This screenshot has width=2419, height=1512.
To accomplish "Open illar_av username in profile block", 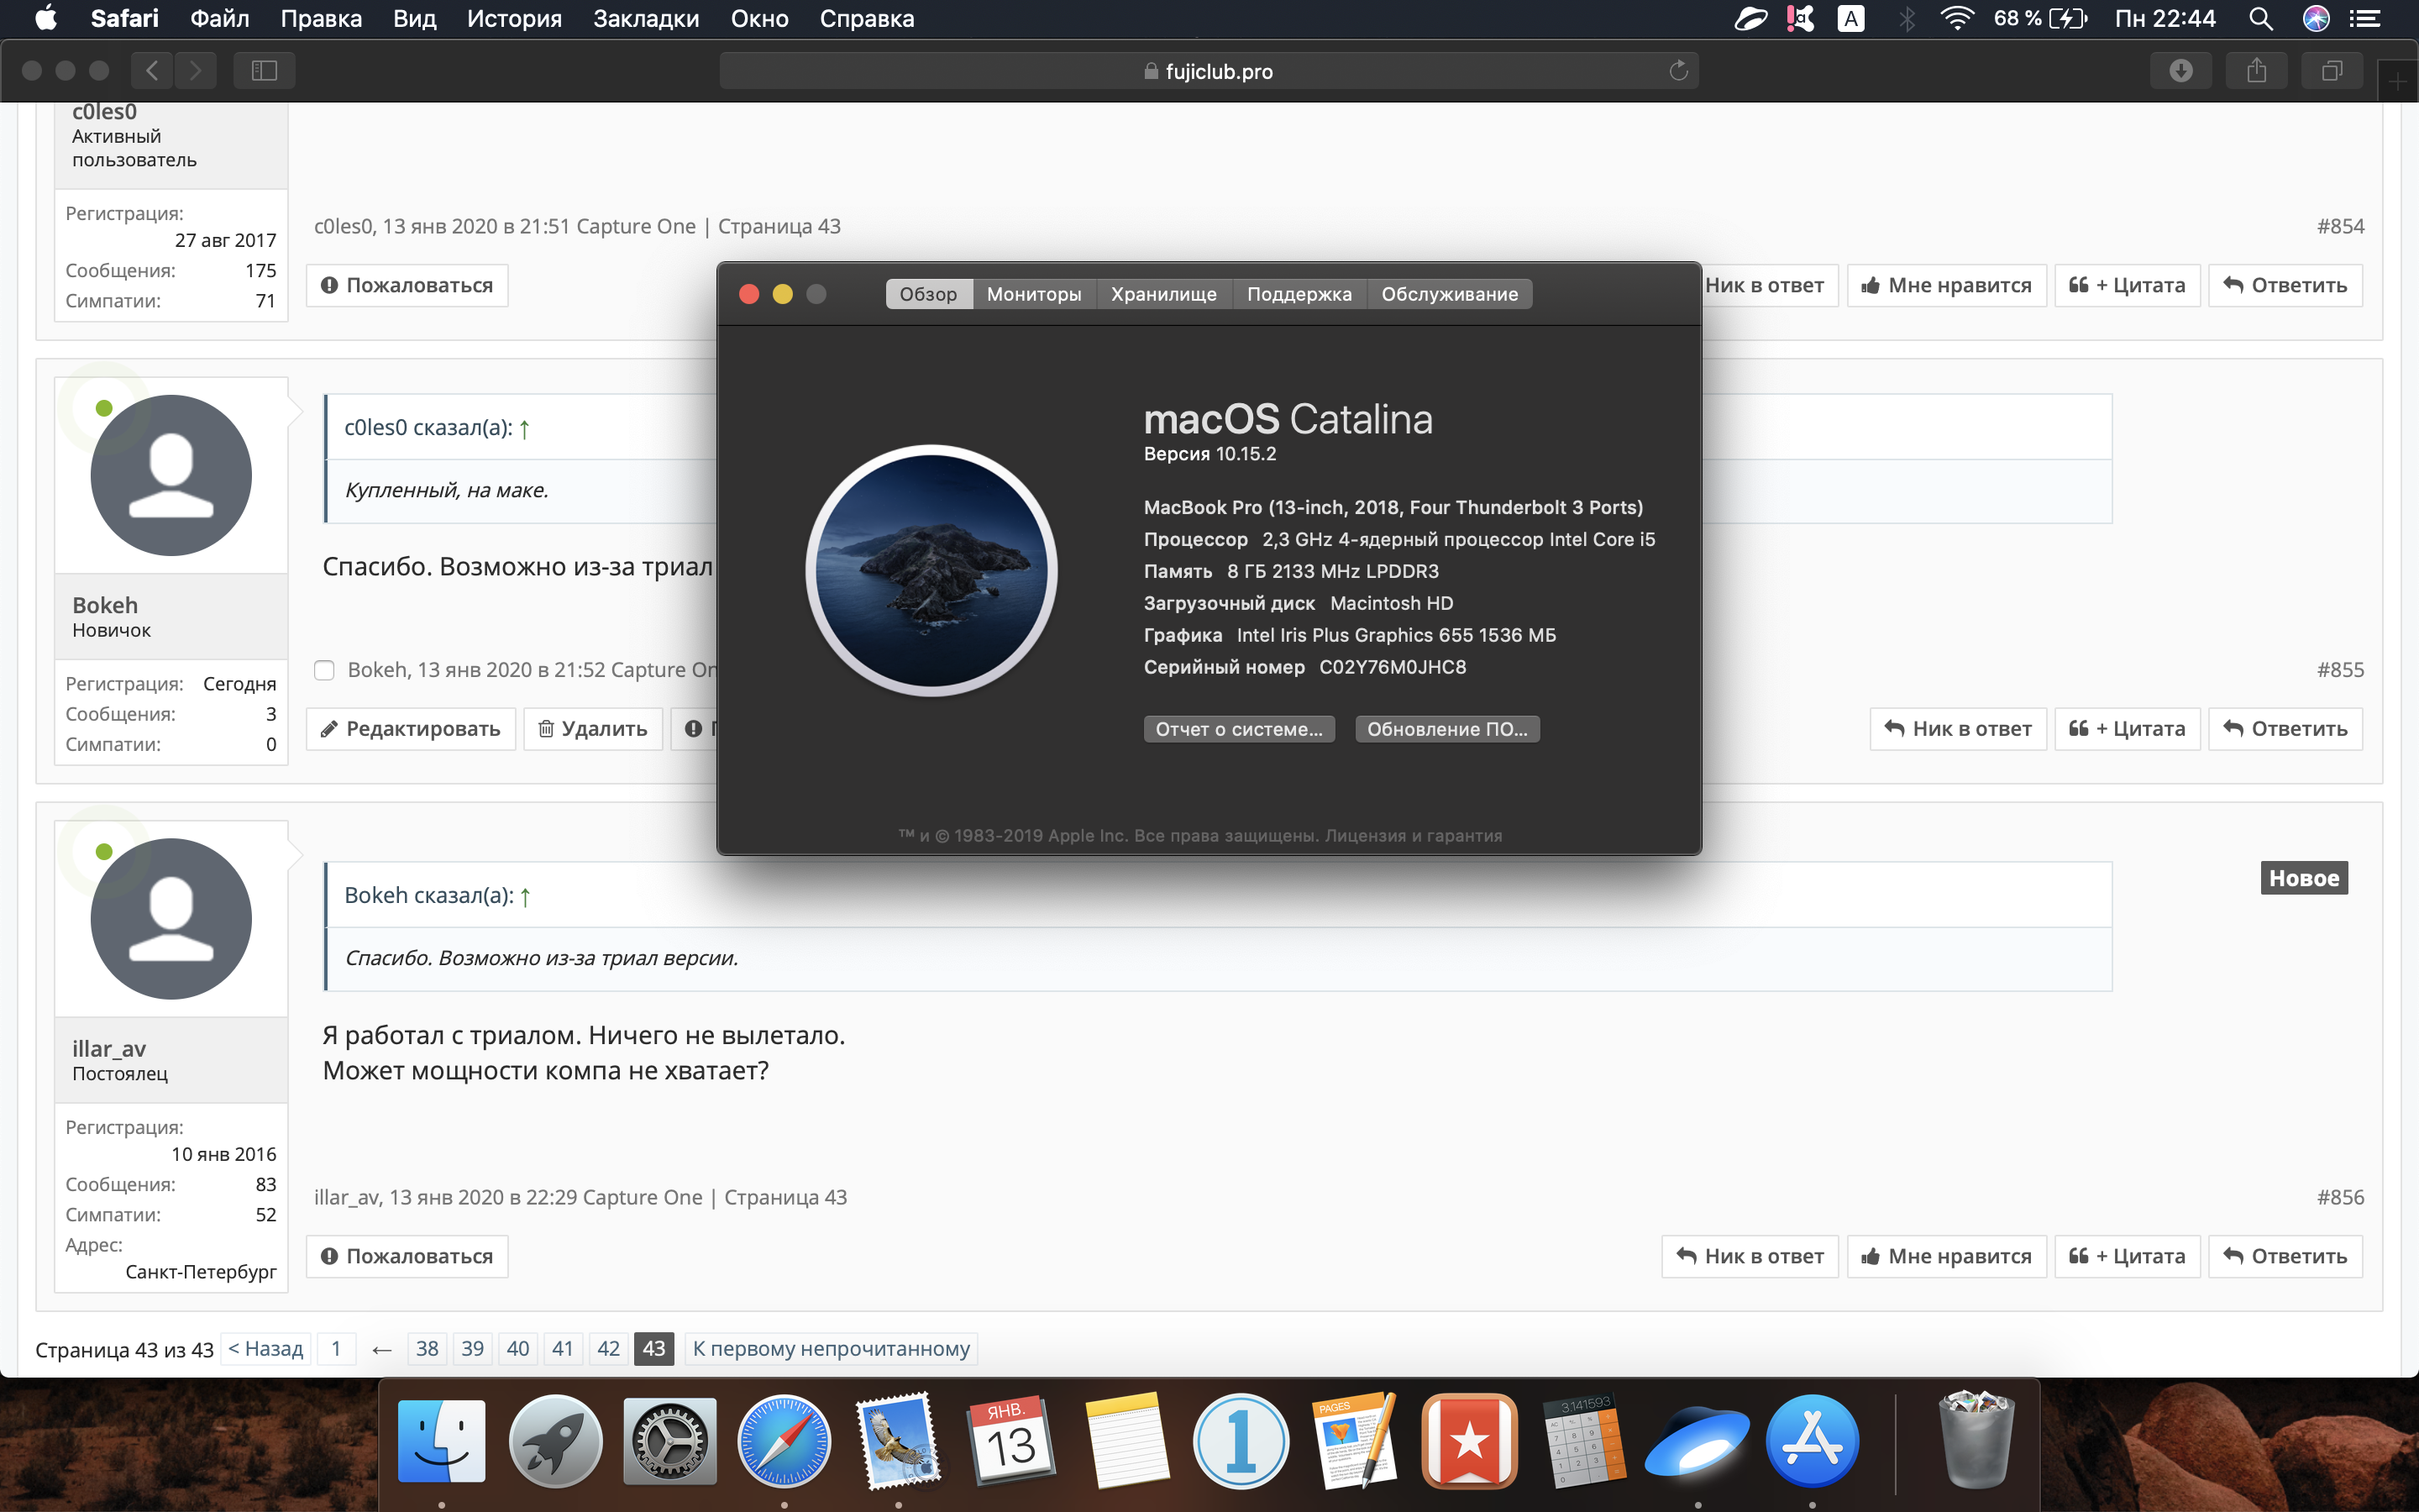I will click(x=109, y=1048).
